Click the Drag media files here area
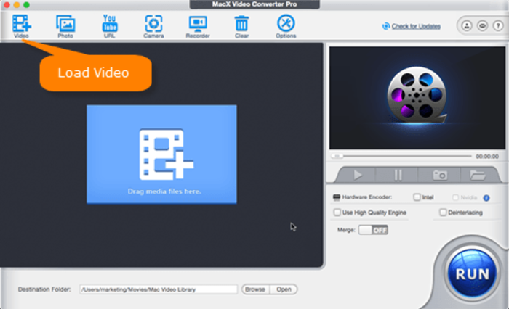Image resolution: width=509 pixels, height=309 pixels. [161, 154]
